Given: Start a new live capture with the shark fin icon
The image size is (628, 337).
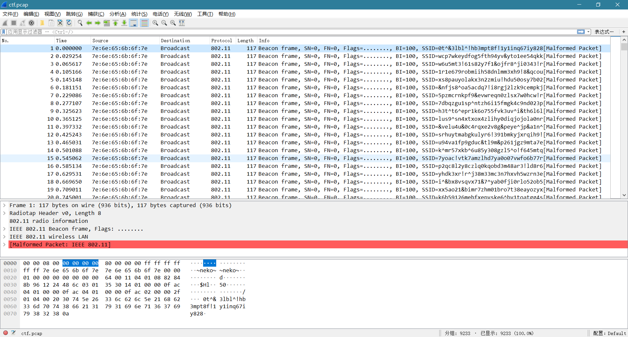Looking at the screenshot, I should [x=5, y=23].
